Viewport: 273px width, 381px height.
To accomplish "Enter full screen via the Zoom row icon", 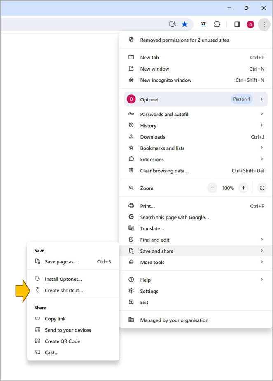I will tap(262, 188).
